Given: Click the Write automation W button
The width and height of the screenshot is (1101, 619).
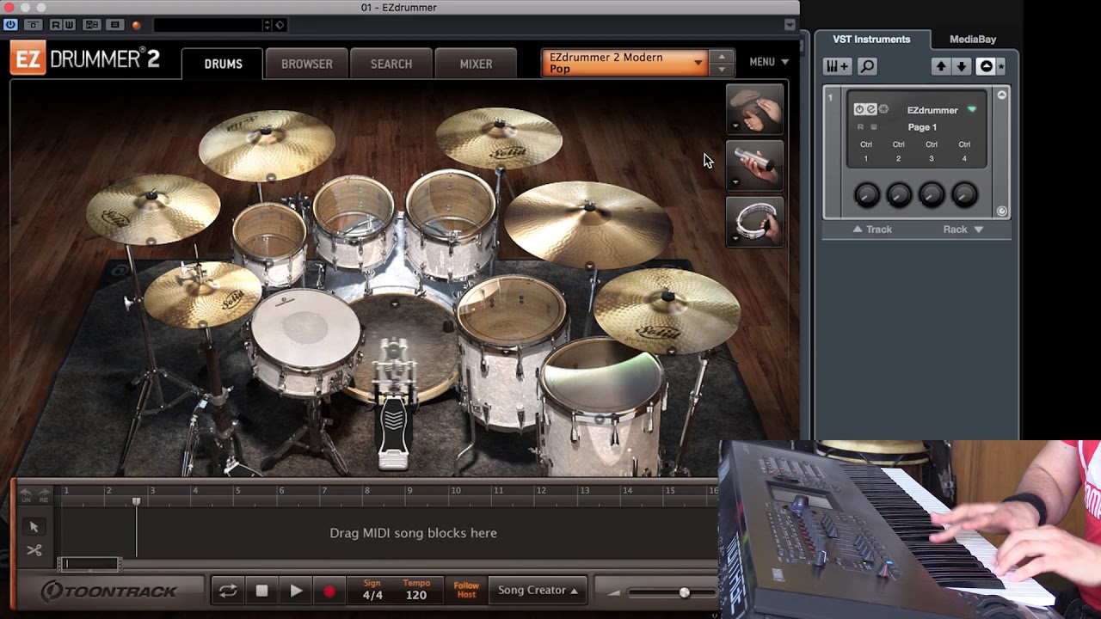Looking at the screenshot, I should 69,25.
